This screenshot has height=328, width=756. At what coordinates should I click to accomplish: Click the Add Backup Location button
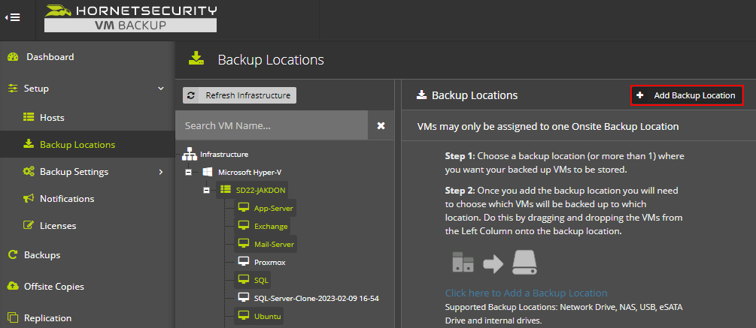click(x=687, y=95)
